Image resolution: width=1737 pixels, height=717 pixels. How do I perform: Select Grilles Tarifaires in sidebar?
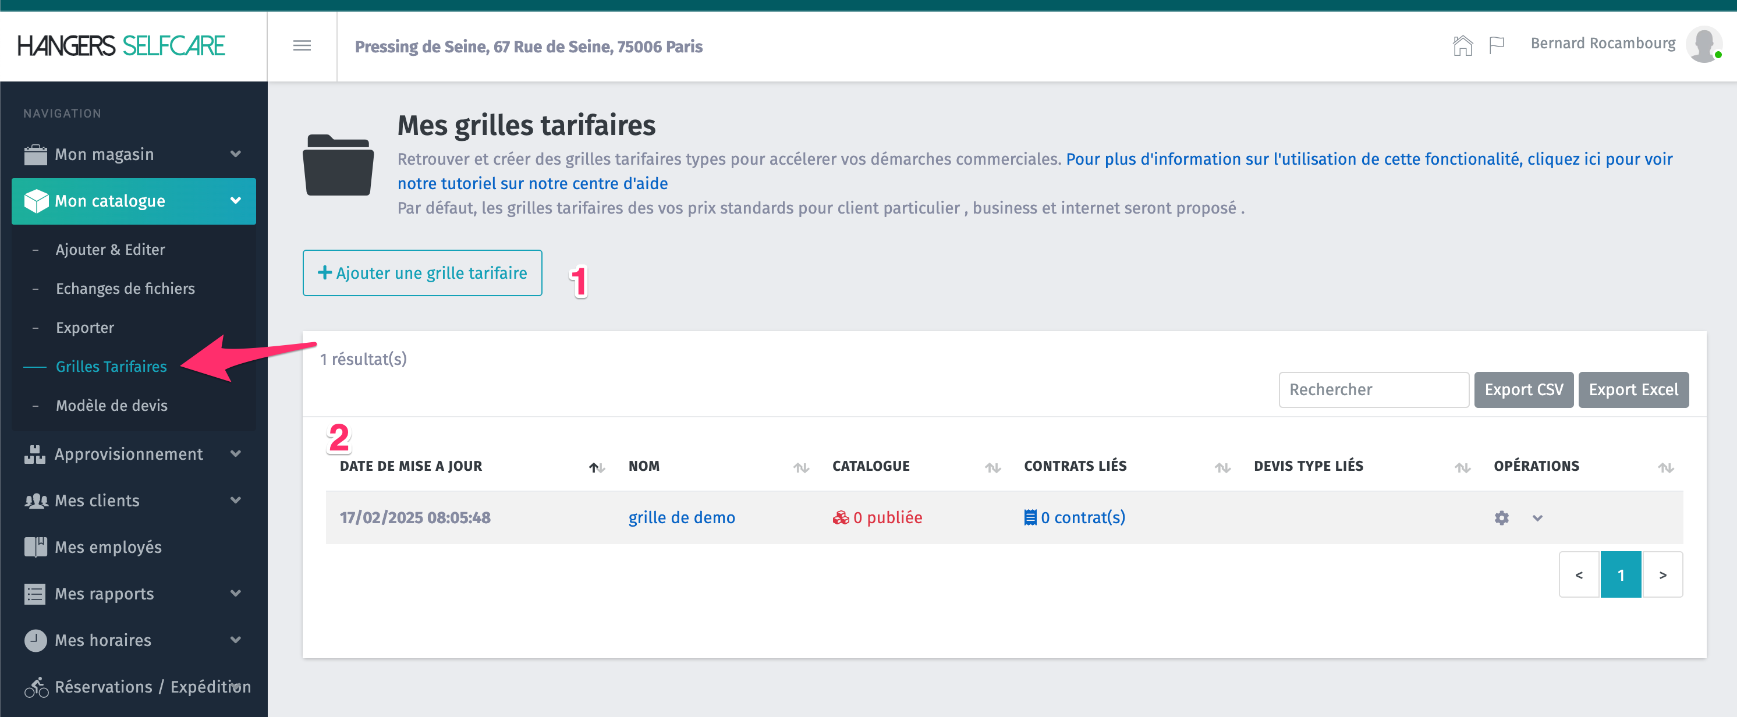pyautogui.click(x=111, y=367)
